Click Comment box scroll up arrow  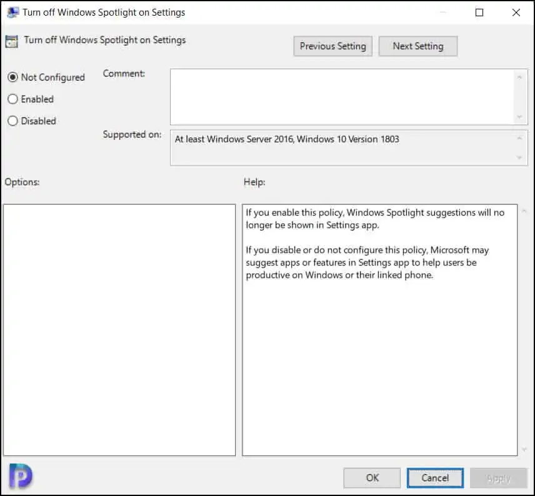[x=519, y=77]
